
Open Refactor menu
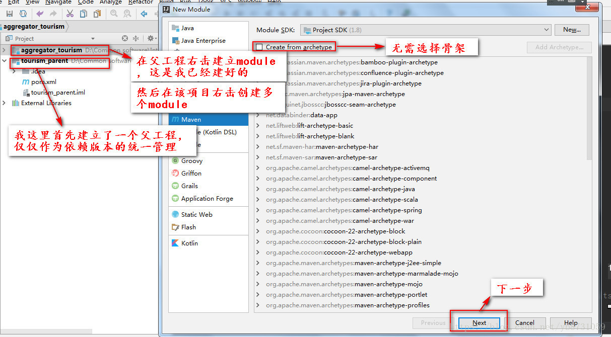point(141,2)
